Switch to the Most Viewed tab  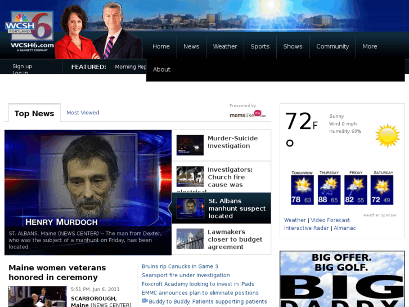pos(83,113)
